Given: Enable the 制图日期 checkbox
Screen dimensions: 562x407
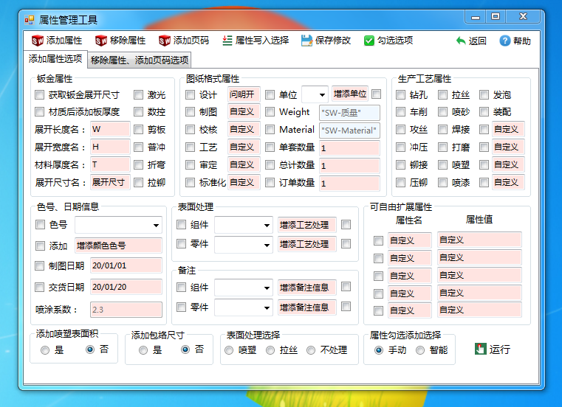Looking at the screenshot, I should [39, 265].
